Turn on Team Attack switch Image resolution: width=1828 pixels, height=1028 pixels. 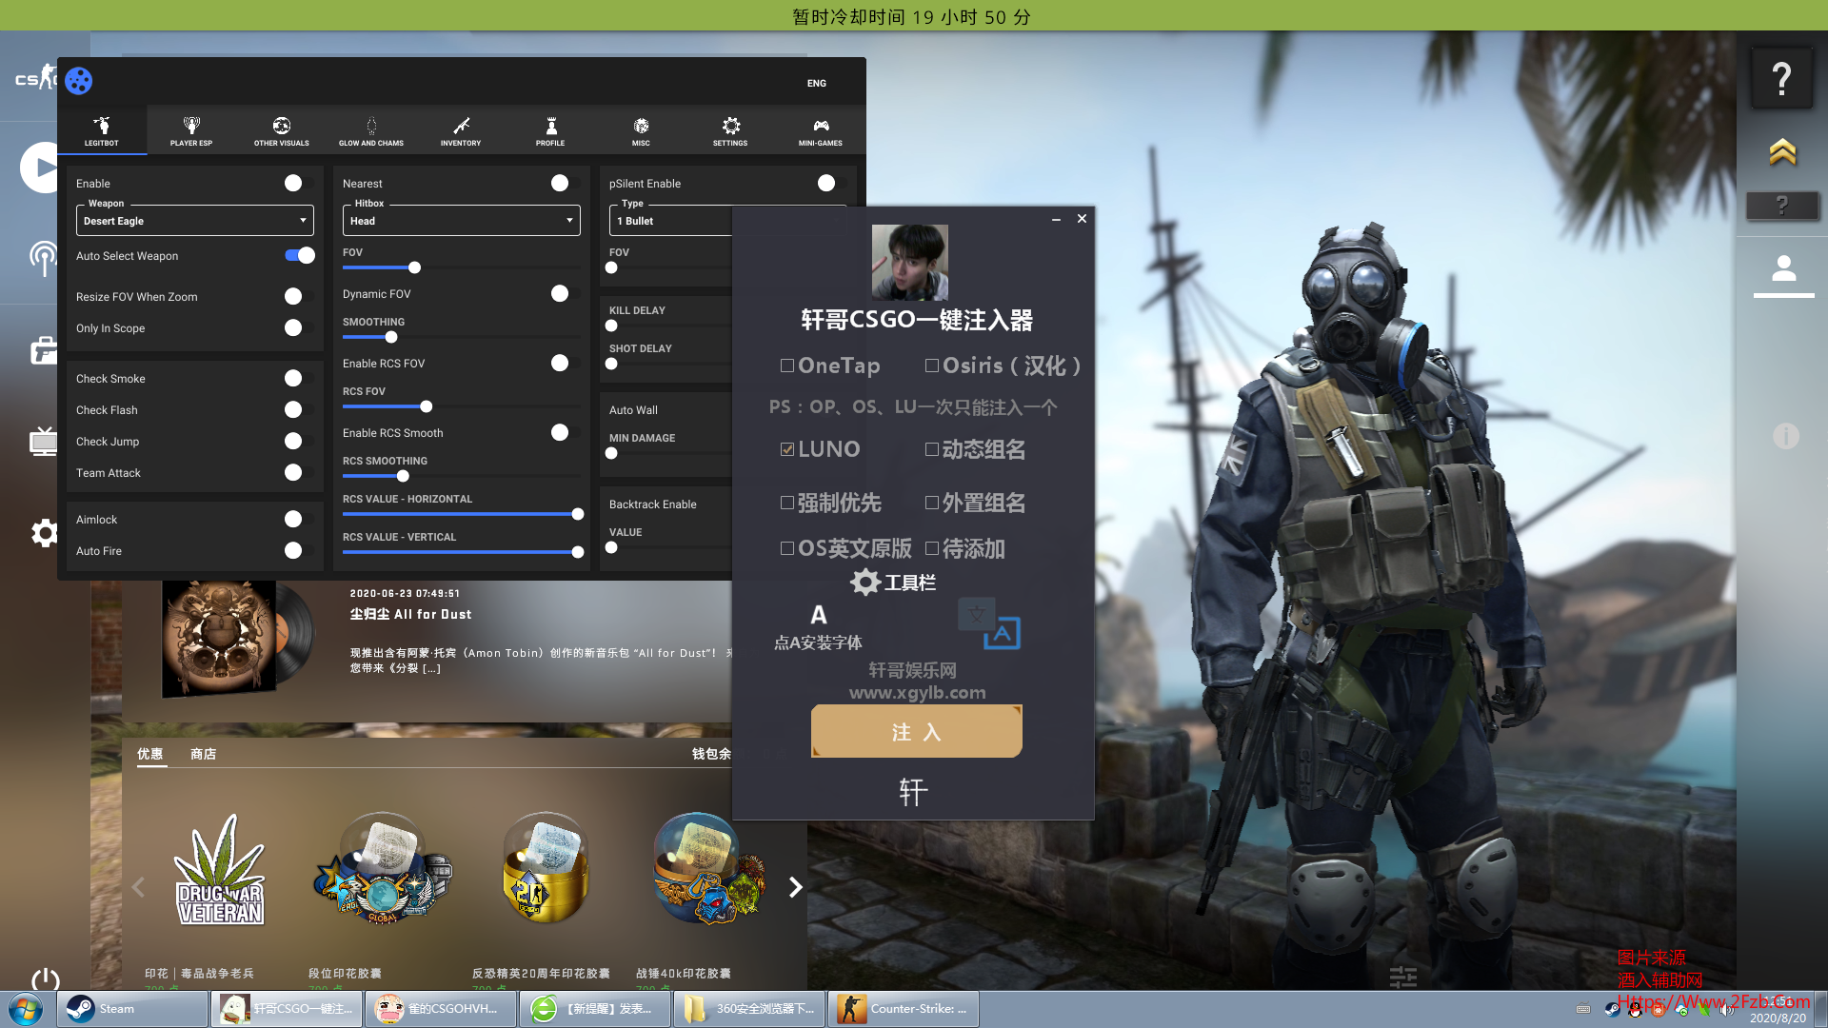[x=299, y=473]
